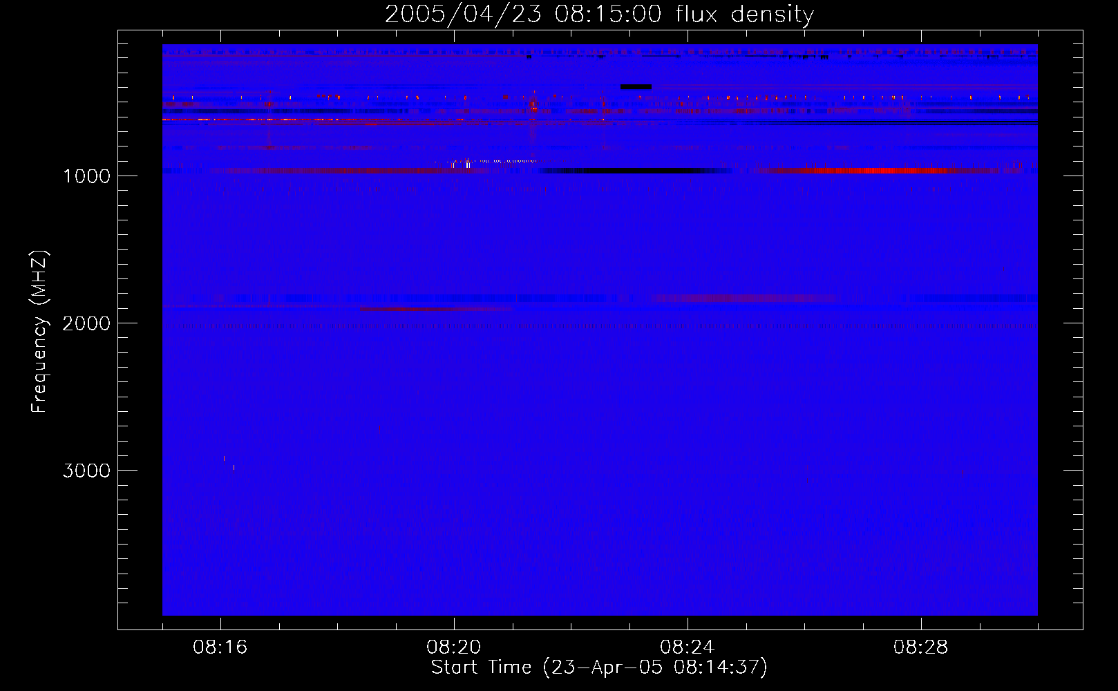Screen dimensions: 1118x691
Task: Select the 'Start Time (23-Apr-05 08:14:37)' label
Action: 599,668
